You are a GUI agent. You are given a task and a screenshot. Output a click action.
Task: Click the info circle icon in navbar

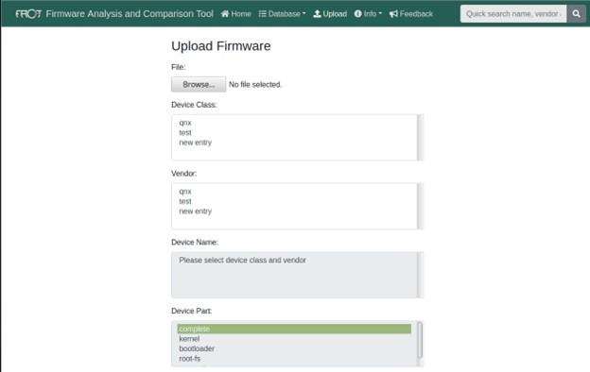coord(357,13)
